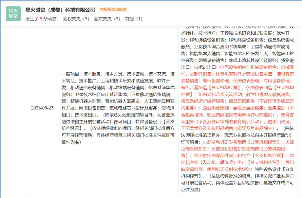Viewport: 302px width, 198px height.
Task: Open 星火时空（成都）科技有限公司 company name
Action: coord(60,10)
